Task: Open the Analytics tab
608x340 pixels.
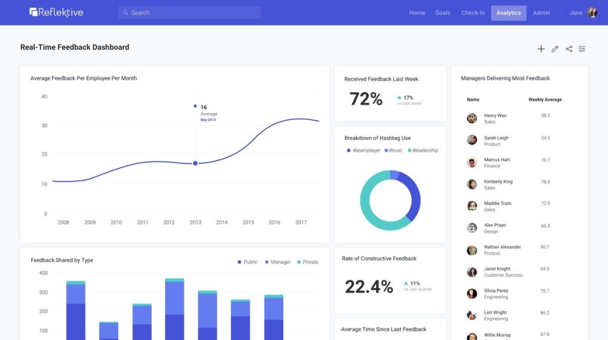Action: (508, 13)
